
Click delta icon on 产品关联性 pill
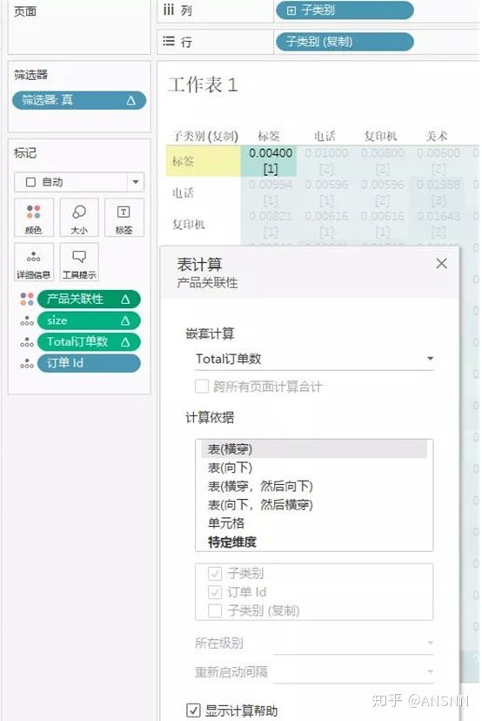pos(125,300)
